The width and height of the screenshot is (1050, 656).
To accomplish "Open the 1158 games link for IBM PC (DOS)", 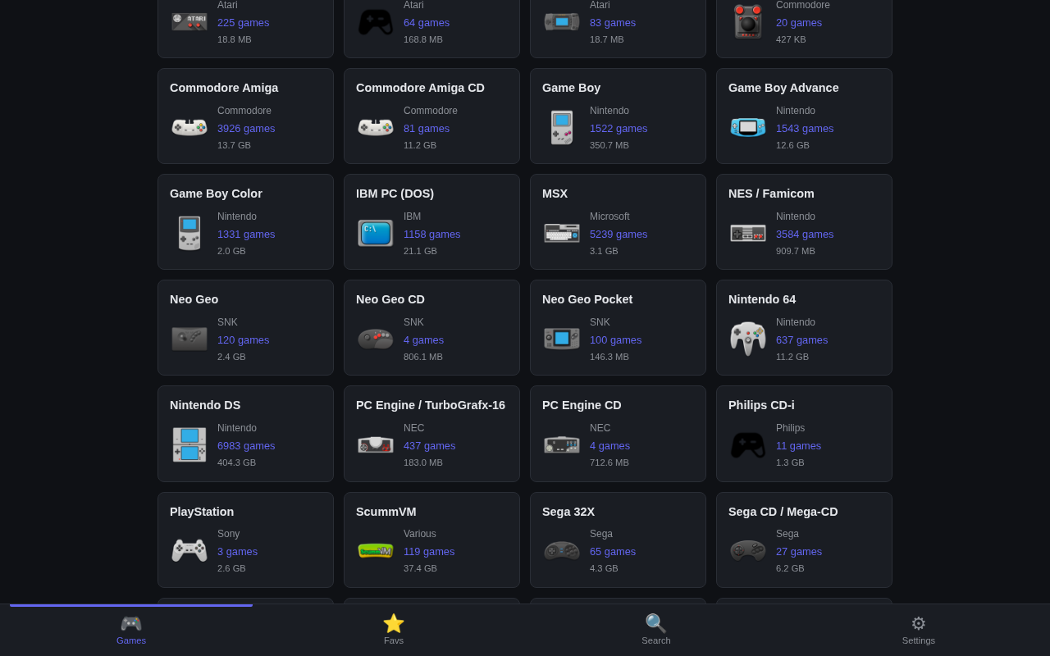I will (x=432, y=234).
